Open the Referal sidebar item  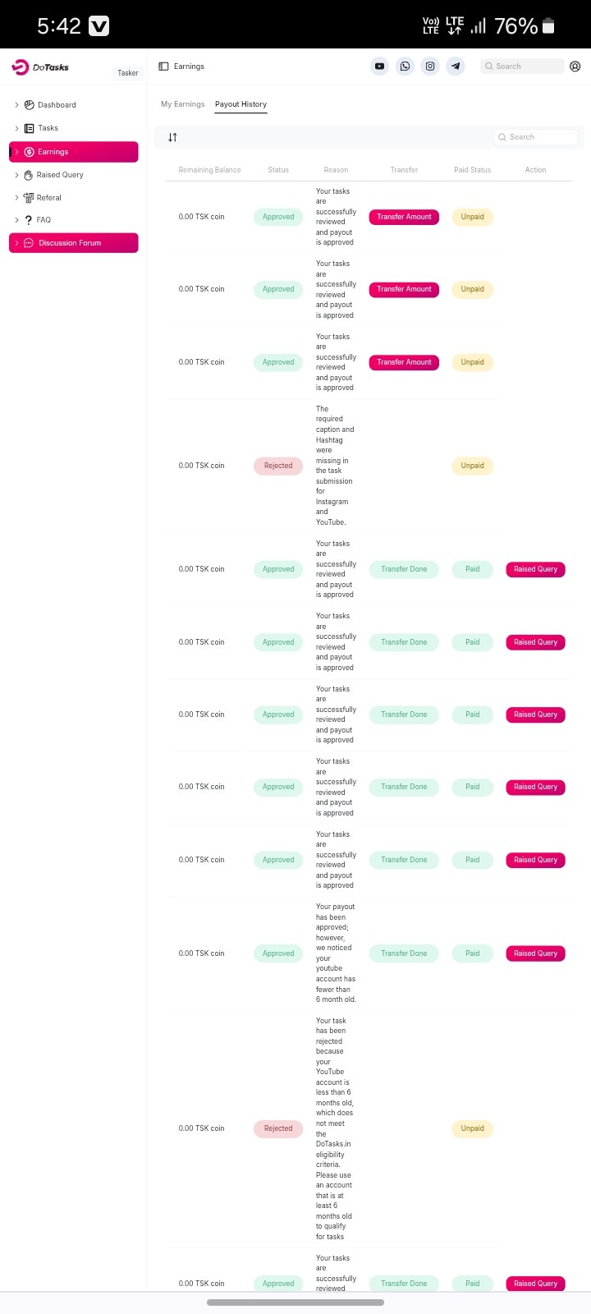(48, 198)
